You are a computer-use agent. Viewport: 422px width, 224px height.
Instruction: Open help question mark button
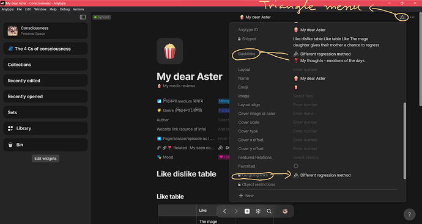pyautogui.click(x=409, y=214)
